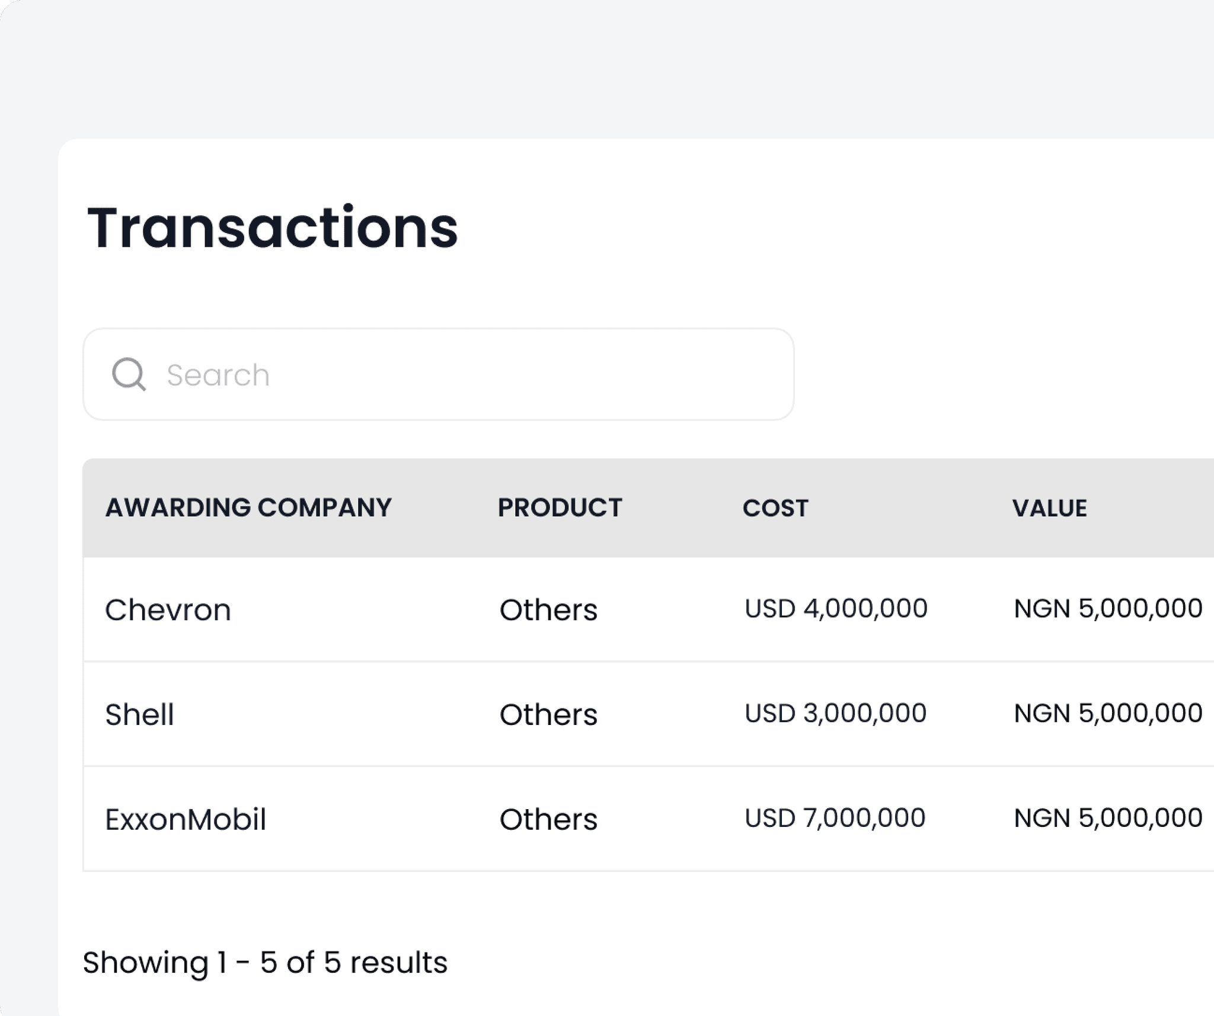Sort by the VALUE column header
The image size is (1214, 1016).
[1050, 507]
